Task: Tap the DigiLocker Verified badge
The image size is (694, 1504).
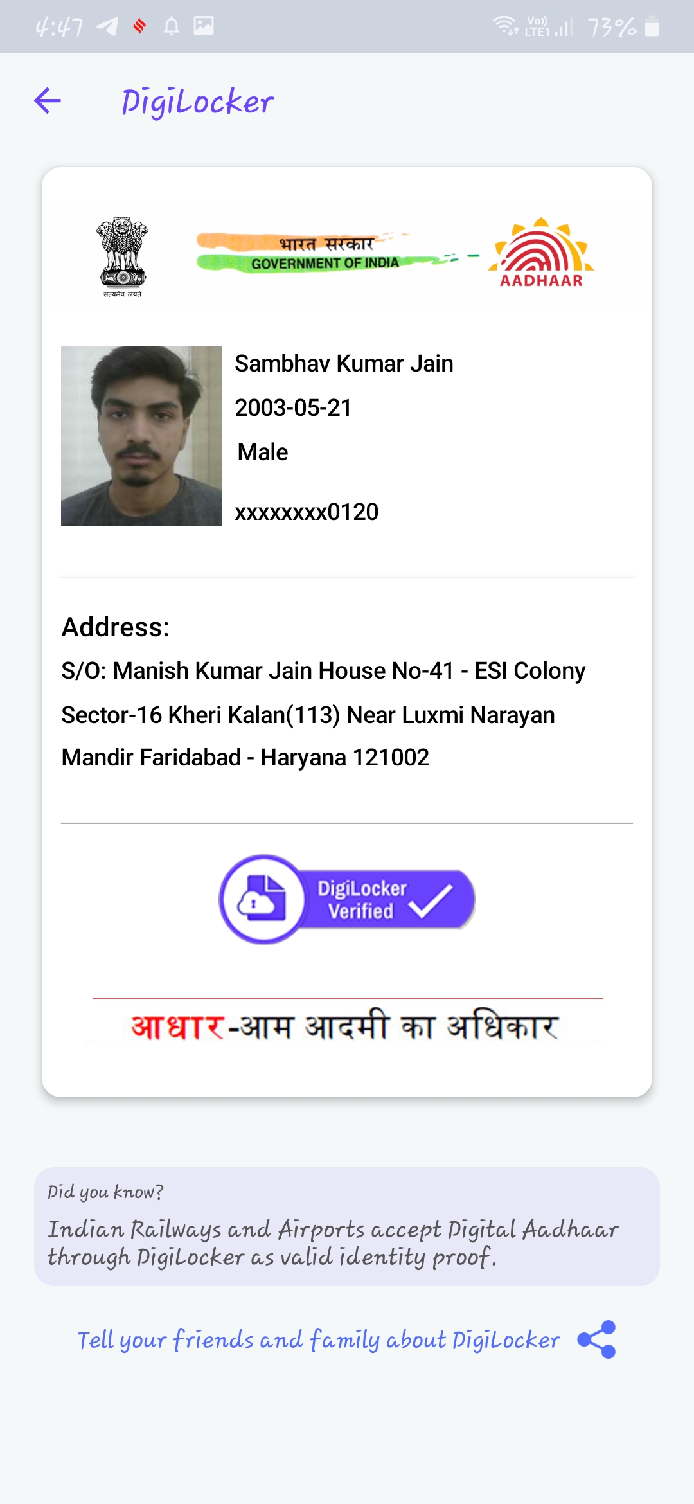Action: click(347, 899)
